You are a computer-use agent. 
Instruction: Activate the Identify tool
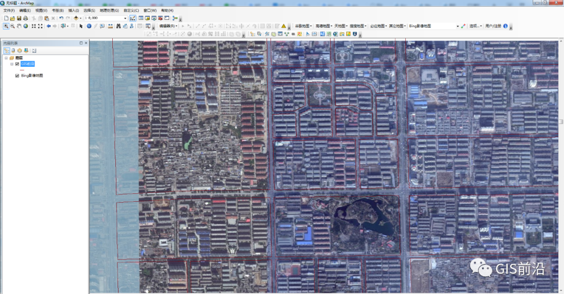click(89, 26)
